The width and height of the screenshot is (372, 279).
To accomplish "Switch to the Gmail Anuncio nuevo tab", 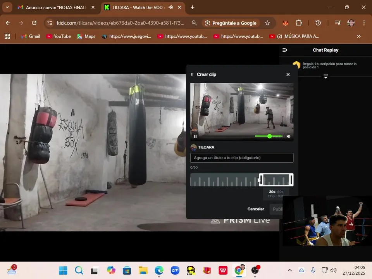I will 56,8.
